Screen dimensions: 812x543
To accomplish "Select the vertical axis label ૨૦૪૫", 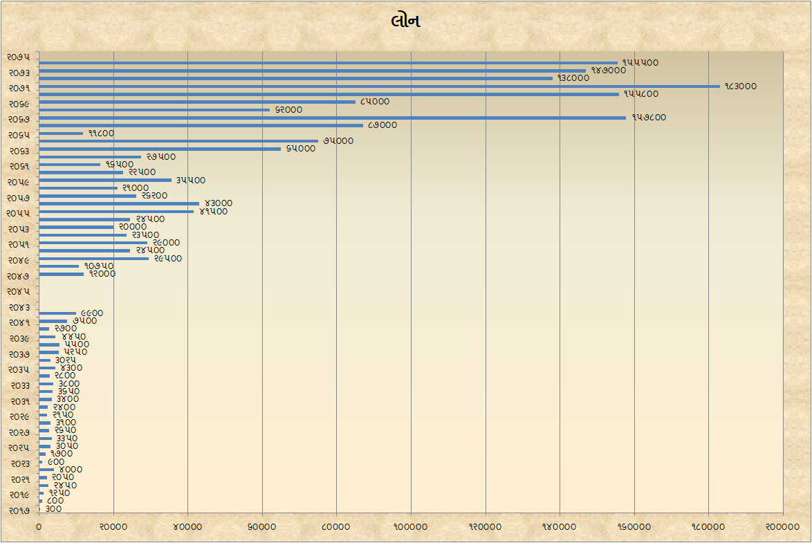I will coord(19,291).
